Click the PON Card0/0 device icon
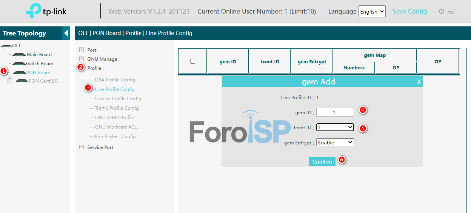 coord(22,81)
